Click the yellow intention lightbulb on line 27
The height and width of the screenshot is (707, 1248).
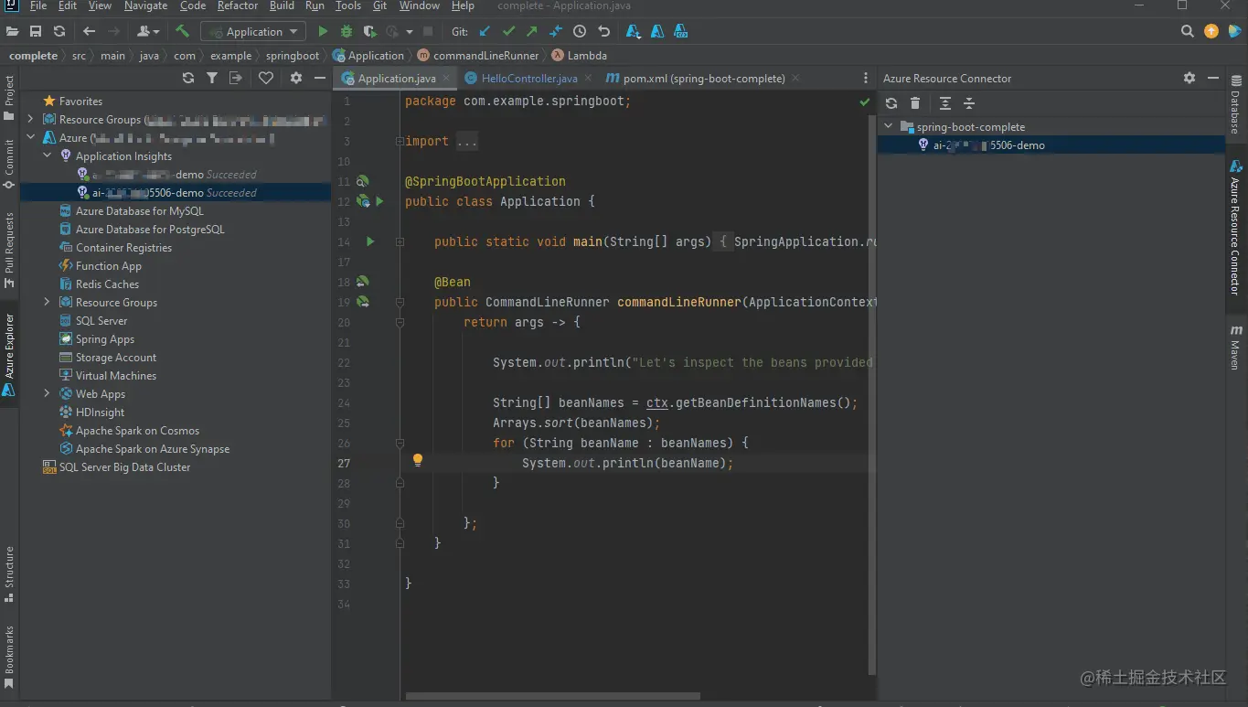(418, 460)
